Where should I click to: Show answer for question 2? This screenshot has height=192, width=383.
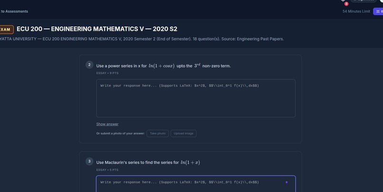tap(107, 124)
